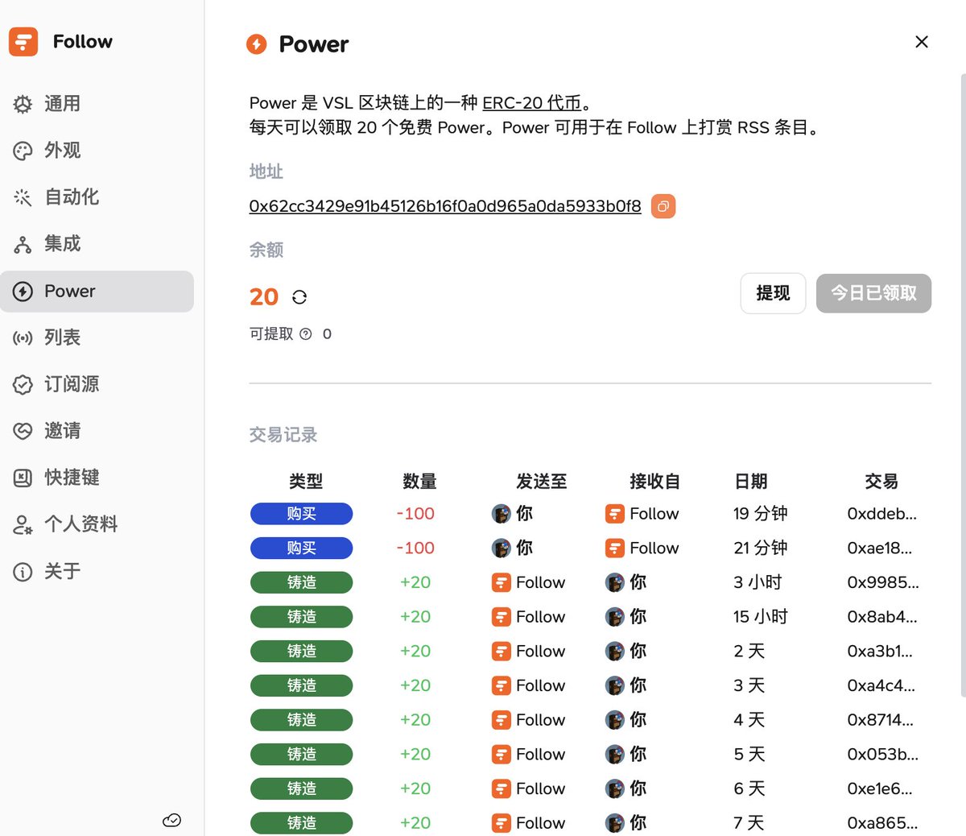This screenshot has width=966, height=836.
Task: Click the 铸造 badge in 6 天 row
Action: [301, 789]
